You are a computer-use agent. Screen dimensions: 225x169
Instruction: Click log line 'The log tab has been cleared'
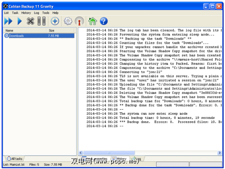(x=154, y=30)
